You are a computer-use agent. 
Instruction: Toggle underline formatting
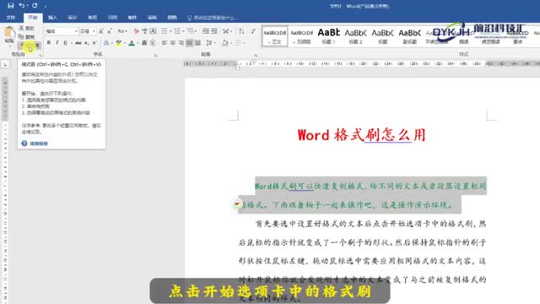coord(65,43)
